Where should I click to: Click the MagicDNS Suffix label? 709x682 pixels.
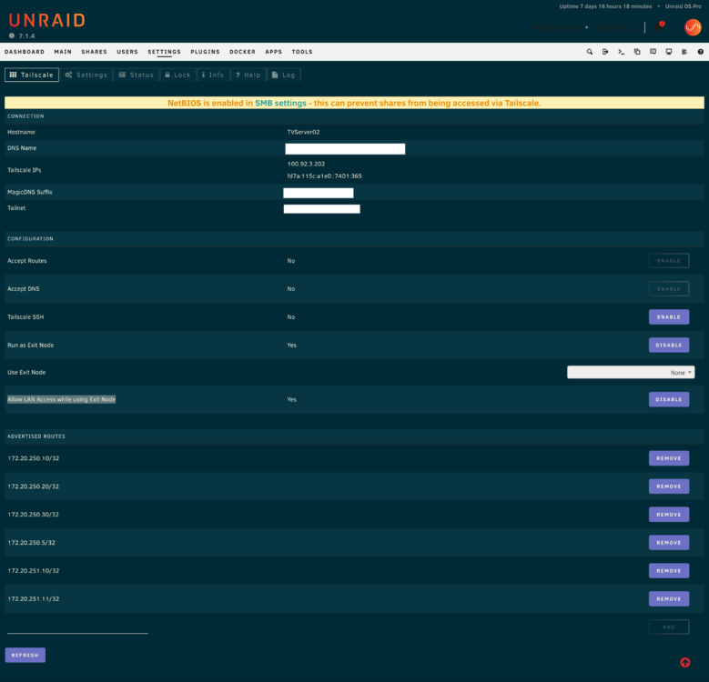30,192
